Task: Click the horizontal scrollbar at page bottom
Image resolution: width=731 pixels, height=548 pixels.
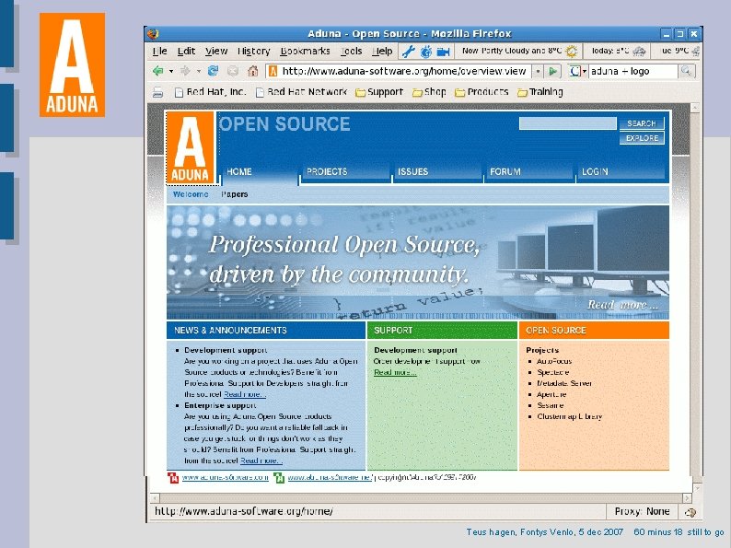Action: click(x=421, y=498)
